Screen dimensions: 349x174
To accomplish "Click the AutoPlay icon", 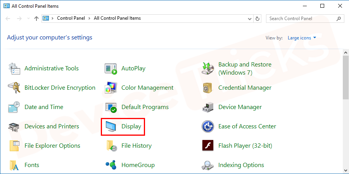I will pos(111,68).
